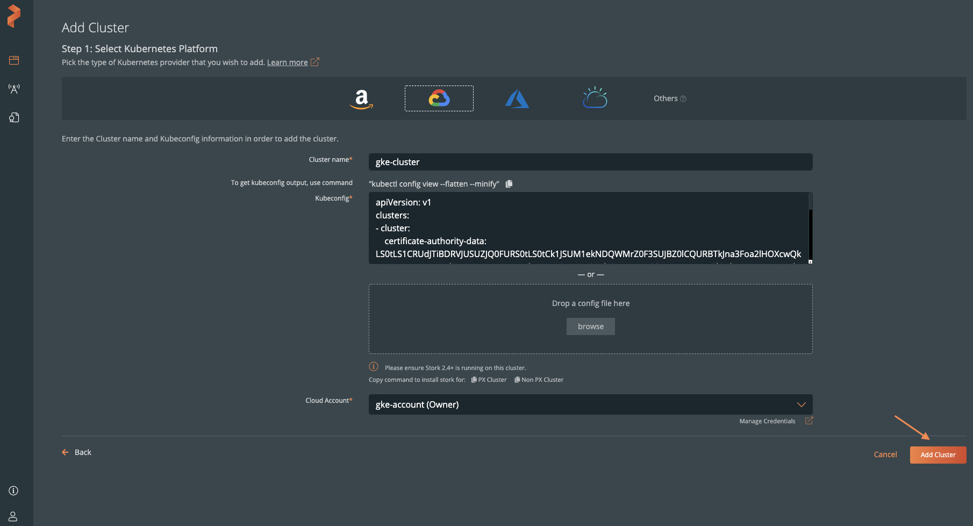Screen dimensions: 973x526
Task: Open the Manage Credentials link
Action: [767, 421]
